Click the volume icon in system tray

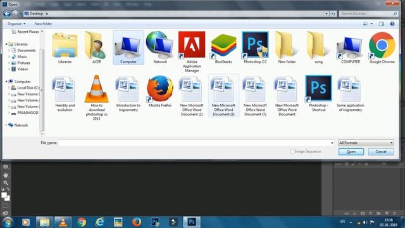[365, 222]
